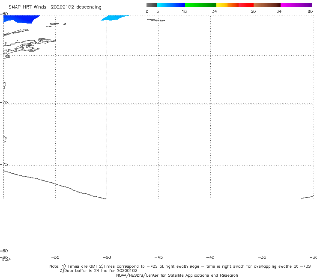Click the date label '20200102 descending'
Image resolution: width=317 pixels, height=278 pixels.
(x=76, y=7)
